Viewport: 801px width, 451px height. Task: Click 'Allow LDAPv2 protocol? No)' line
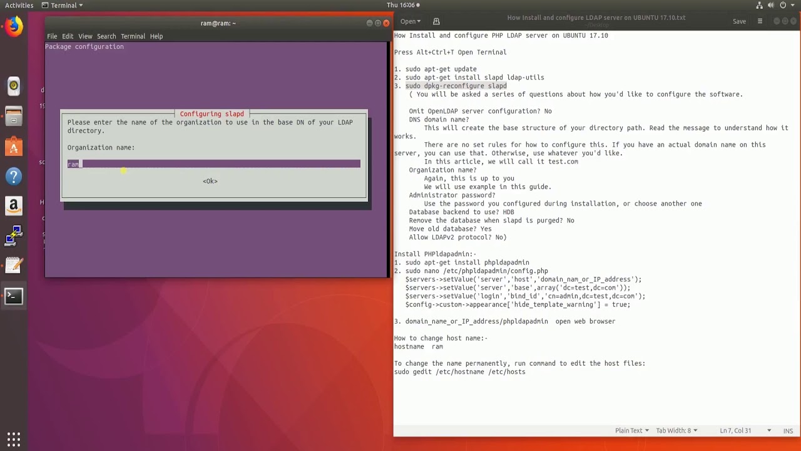coord(458,237)
